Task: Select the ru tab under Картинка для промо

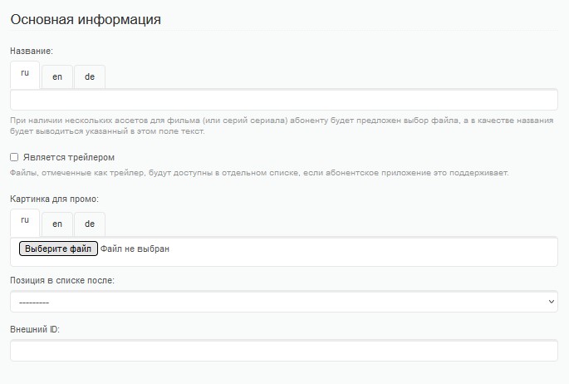Action: pos(25,223)
